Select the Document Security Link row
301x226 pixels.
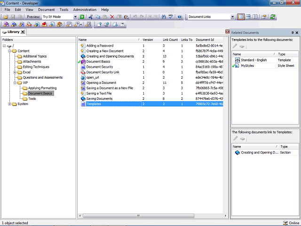pos(150,72)
